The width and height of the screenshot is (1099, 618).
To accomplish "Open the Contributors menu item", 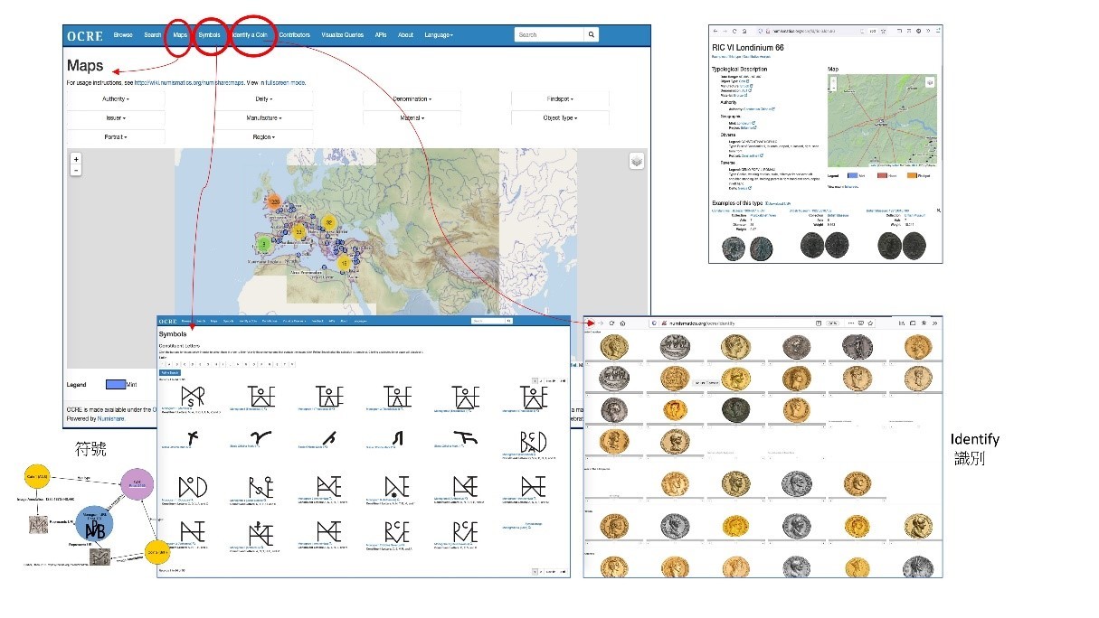I will point(294,35).
